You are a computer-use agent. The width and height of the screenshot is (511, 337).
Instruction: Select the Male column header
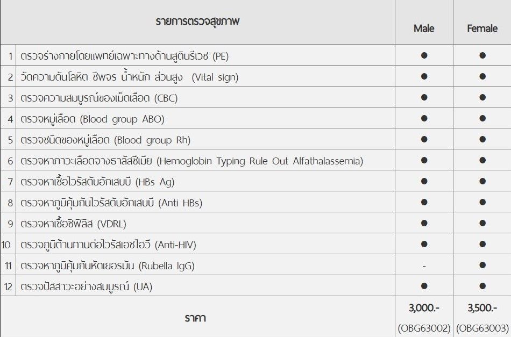(424, 28)
